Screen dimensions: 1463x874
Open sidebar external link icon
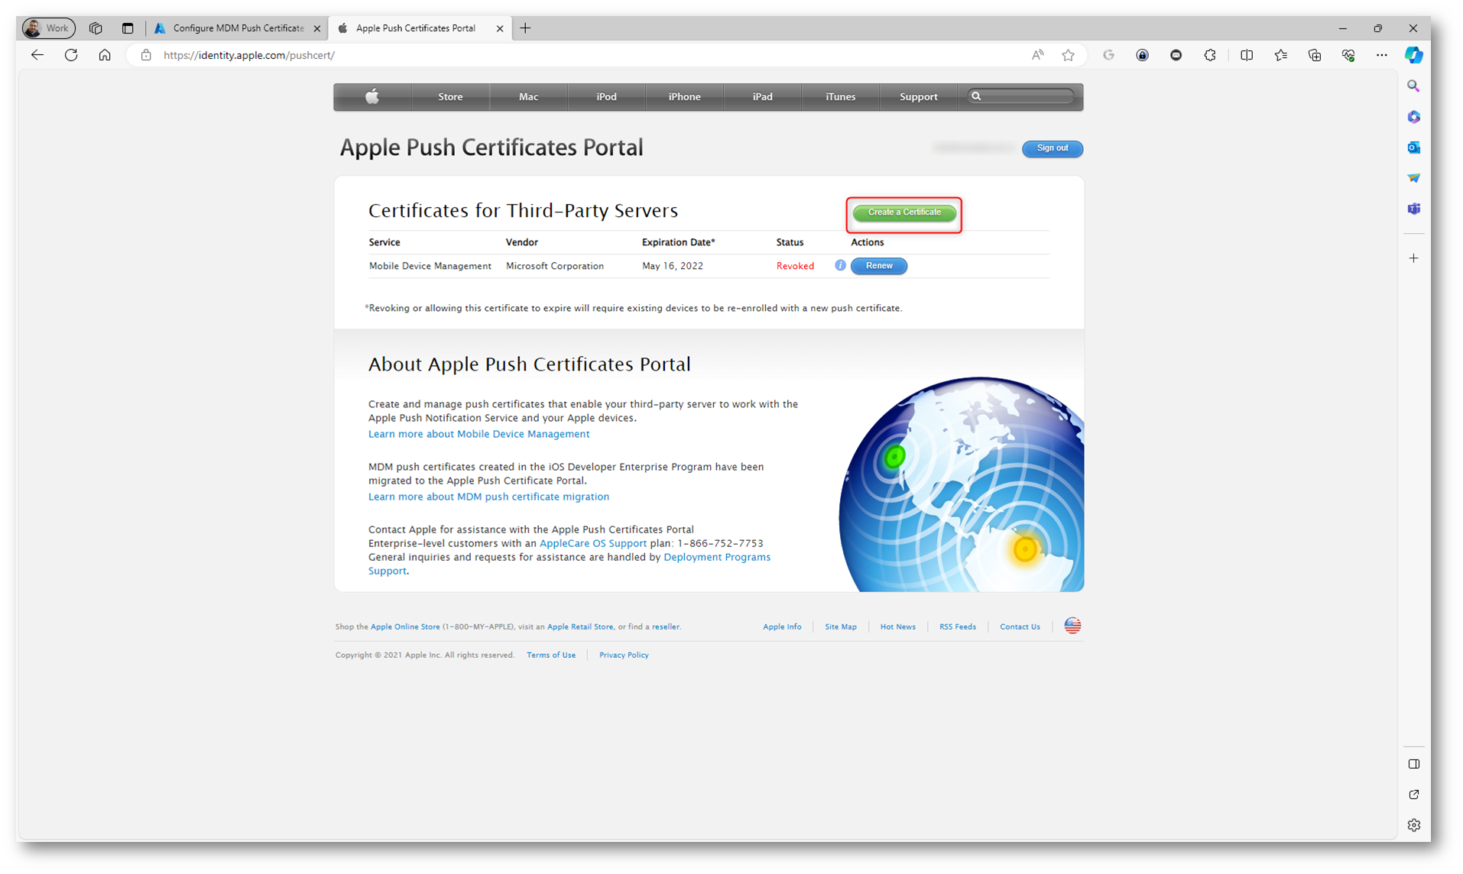coord(1413,795)
